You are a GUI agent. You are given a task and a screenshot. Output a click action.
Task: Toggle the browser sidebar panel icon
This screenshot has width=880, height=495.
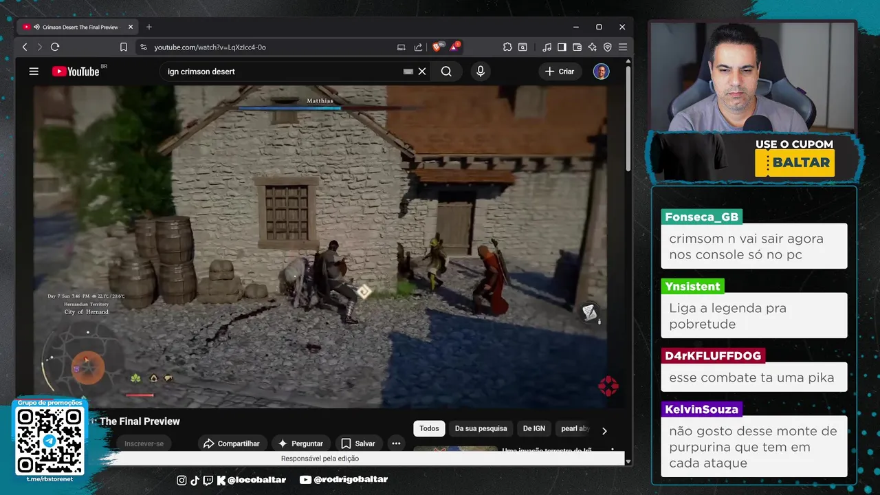pyautogui.click(x=562, y=47)
